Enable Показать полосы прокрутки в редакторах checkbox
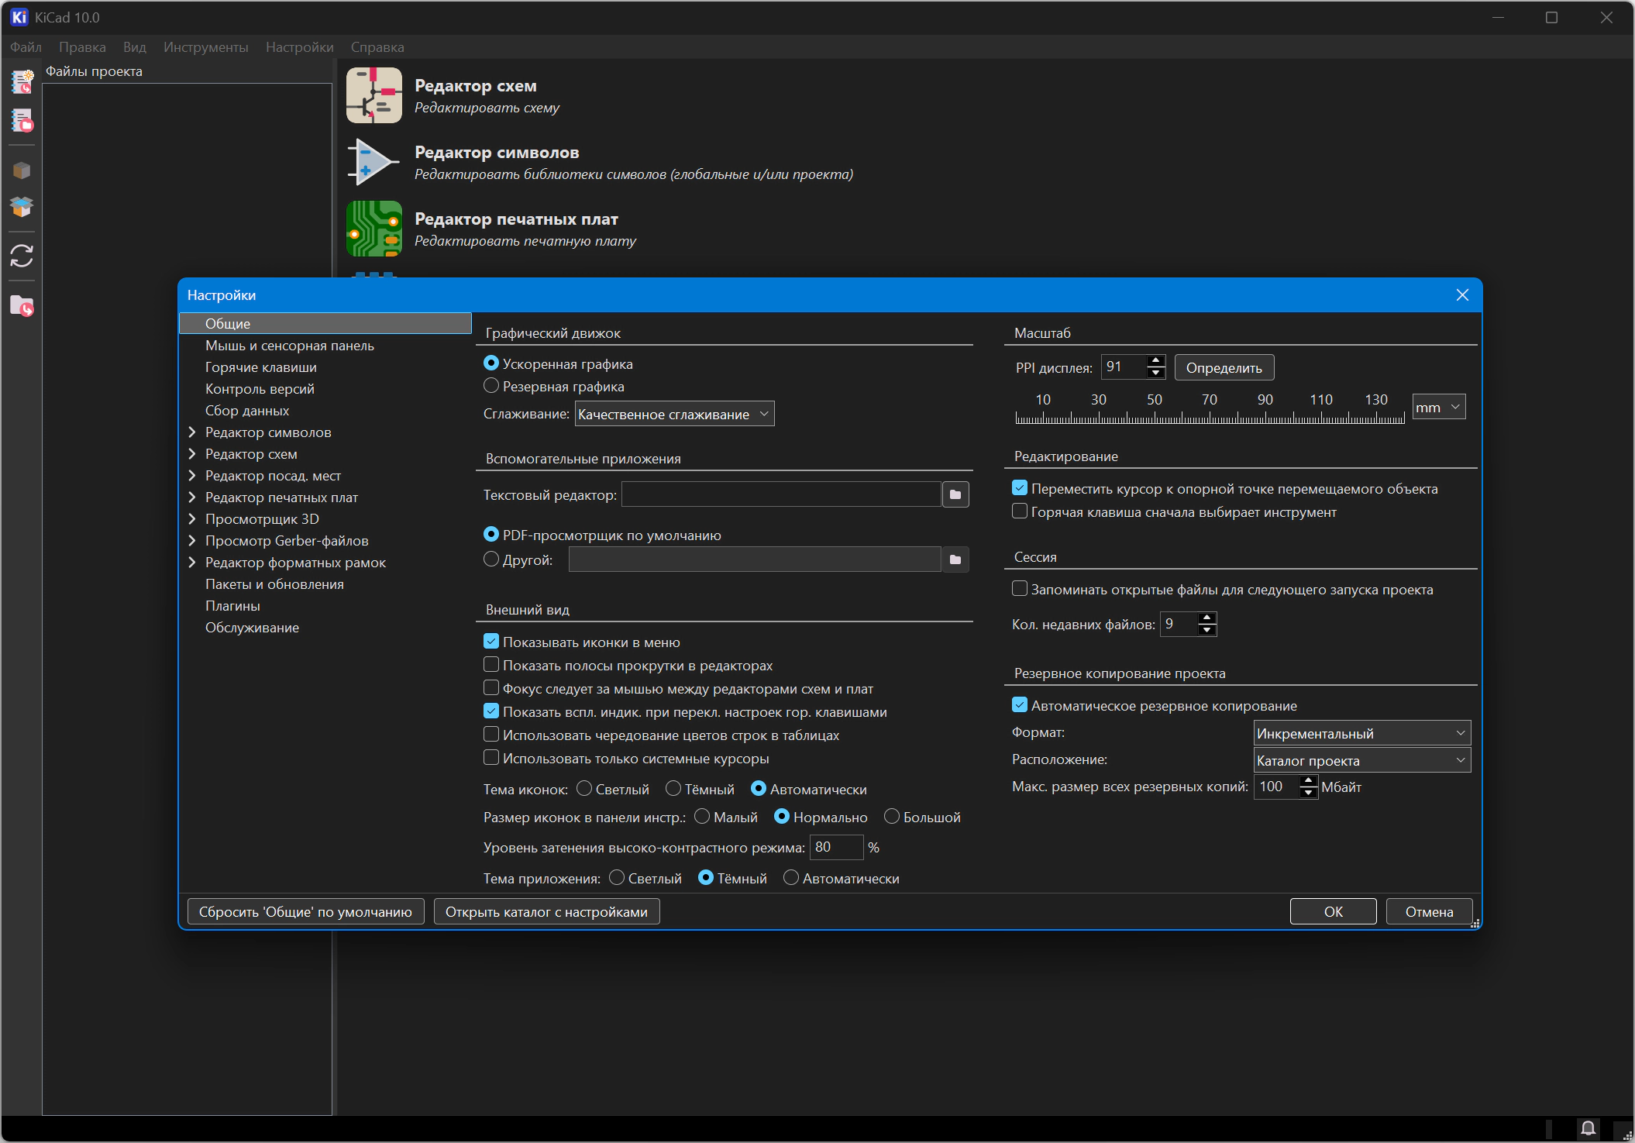 491,665
